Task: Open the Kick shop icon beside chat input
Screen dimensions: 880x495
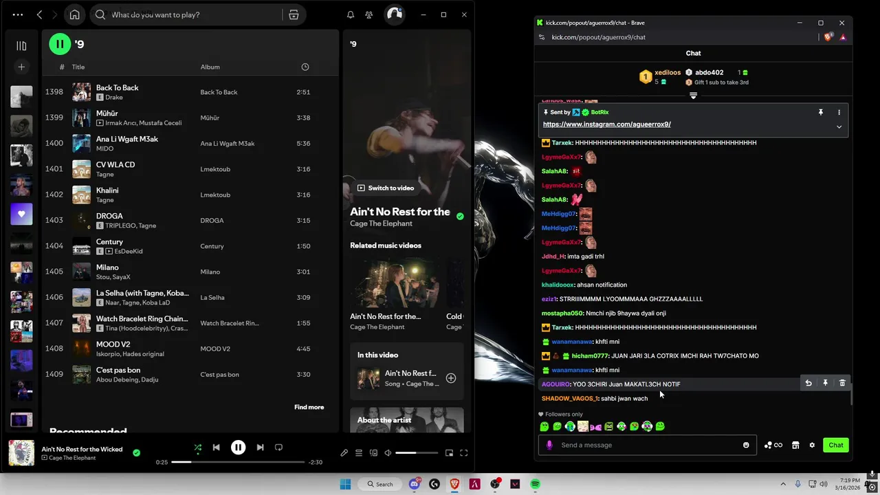Action: (x=795, y=445)
